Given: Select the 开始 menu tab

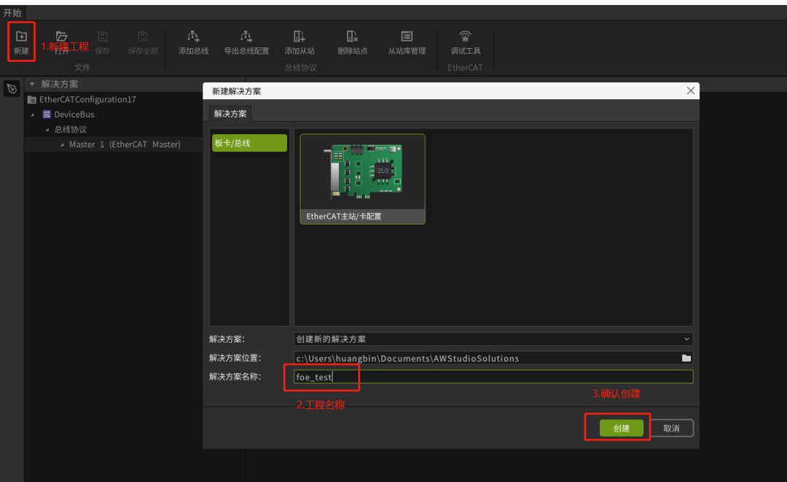Looking at the screenshot, I should [x=12, y=12].
